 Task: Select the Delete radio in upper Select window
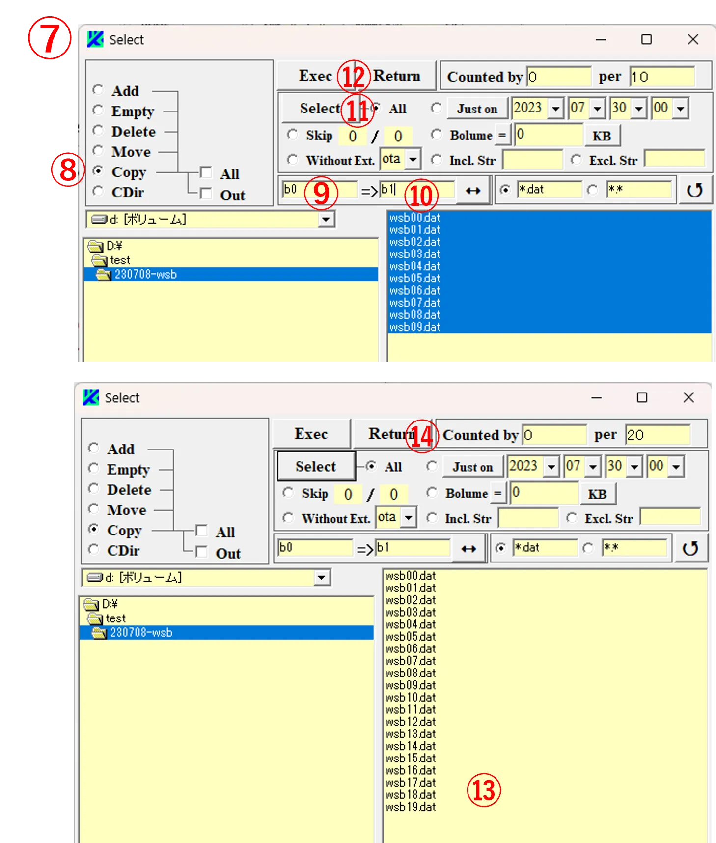(98, 130)
